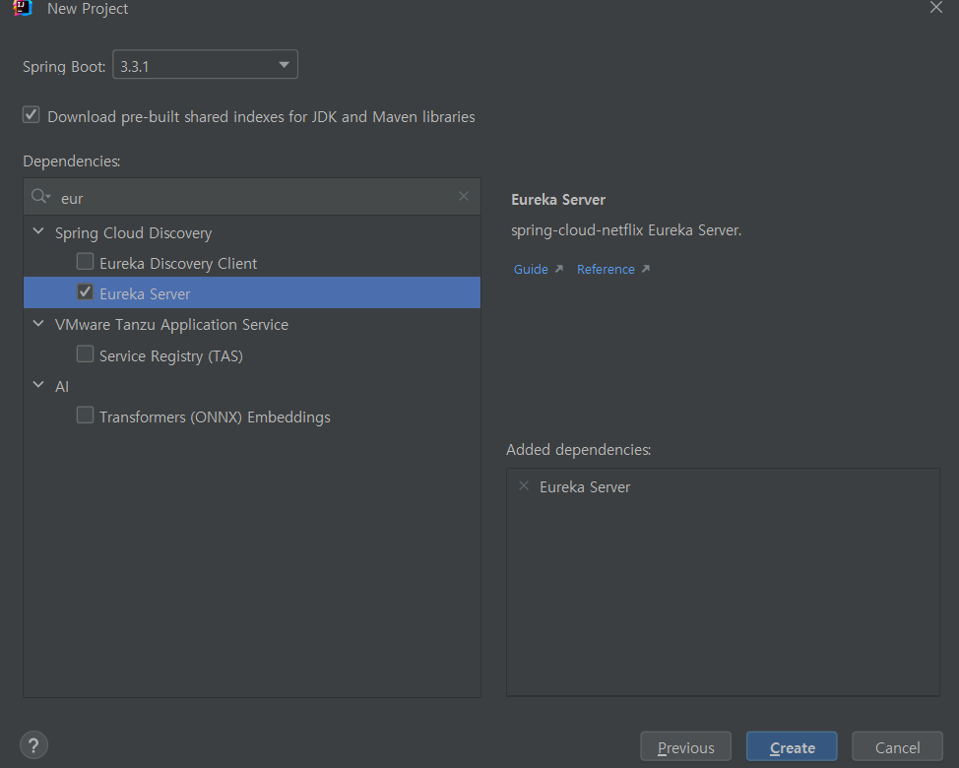Click the 'Added dependencies:' label
959x768 pixels.
579,449
